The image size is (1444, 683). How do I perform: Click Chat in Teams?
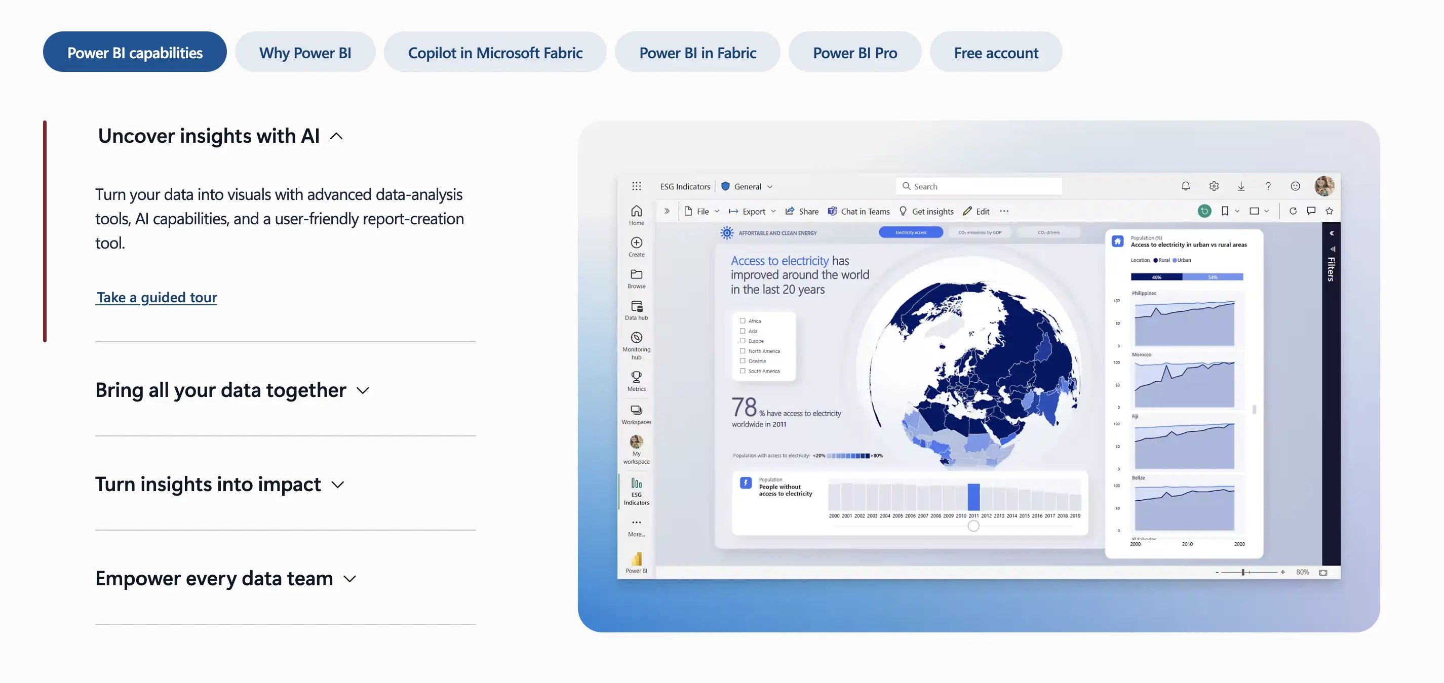pos(859,211)
